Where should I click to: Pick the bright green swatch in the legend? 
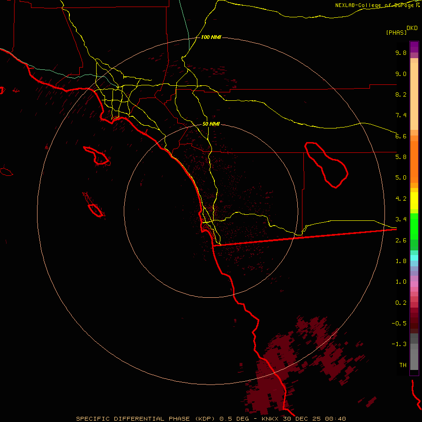[414, 226]
